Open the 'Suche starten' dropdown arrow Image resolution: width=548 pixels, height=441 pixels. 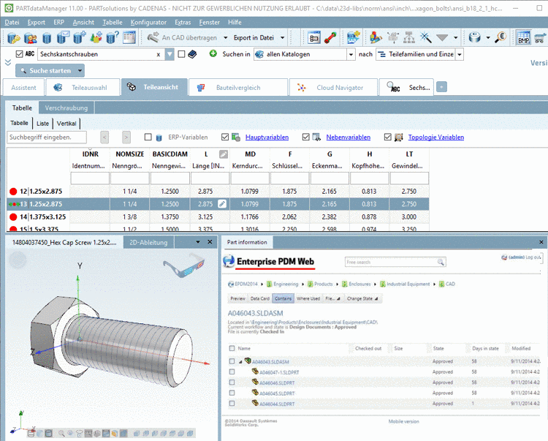click(79, 71)
